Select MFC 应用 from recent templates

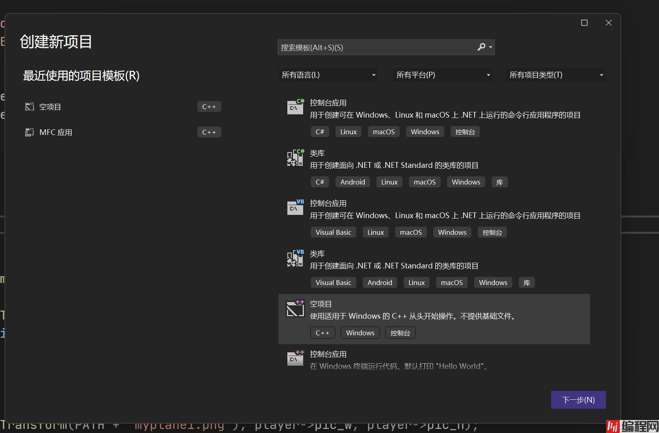point(56,133)
